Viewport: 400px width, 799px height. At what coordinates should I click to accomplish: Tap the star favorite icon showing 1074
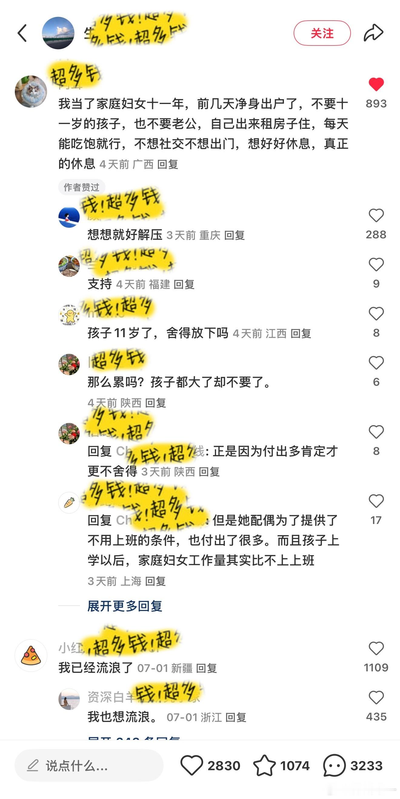click(x=264, y=766)
